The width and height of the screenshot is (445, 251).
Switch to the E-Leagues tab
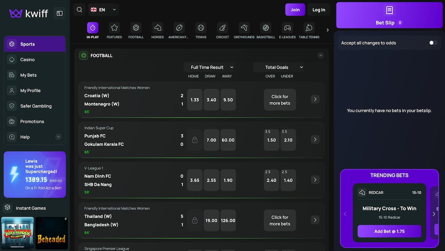(287, 27)
